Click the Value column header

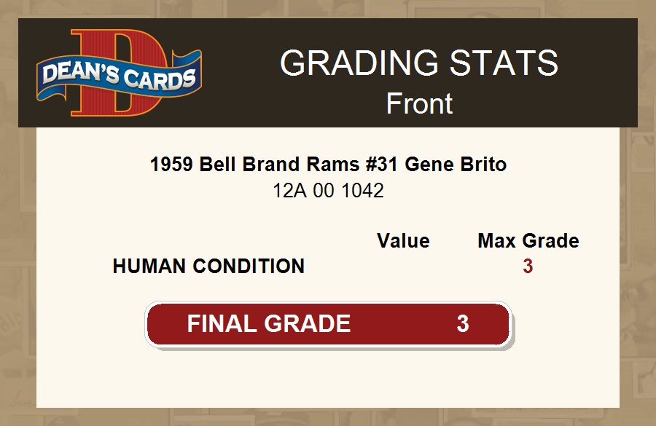pyautogui.click(x=403, y=241)
